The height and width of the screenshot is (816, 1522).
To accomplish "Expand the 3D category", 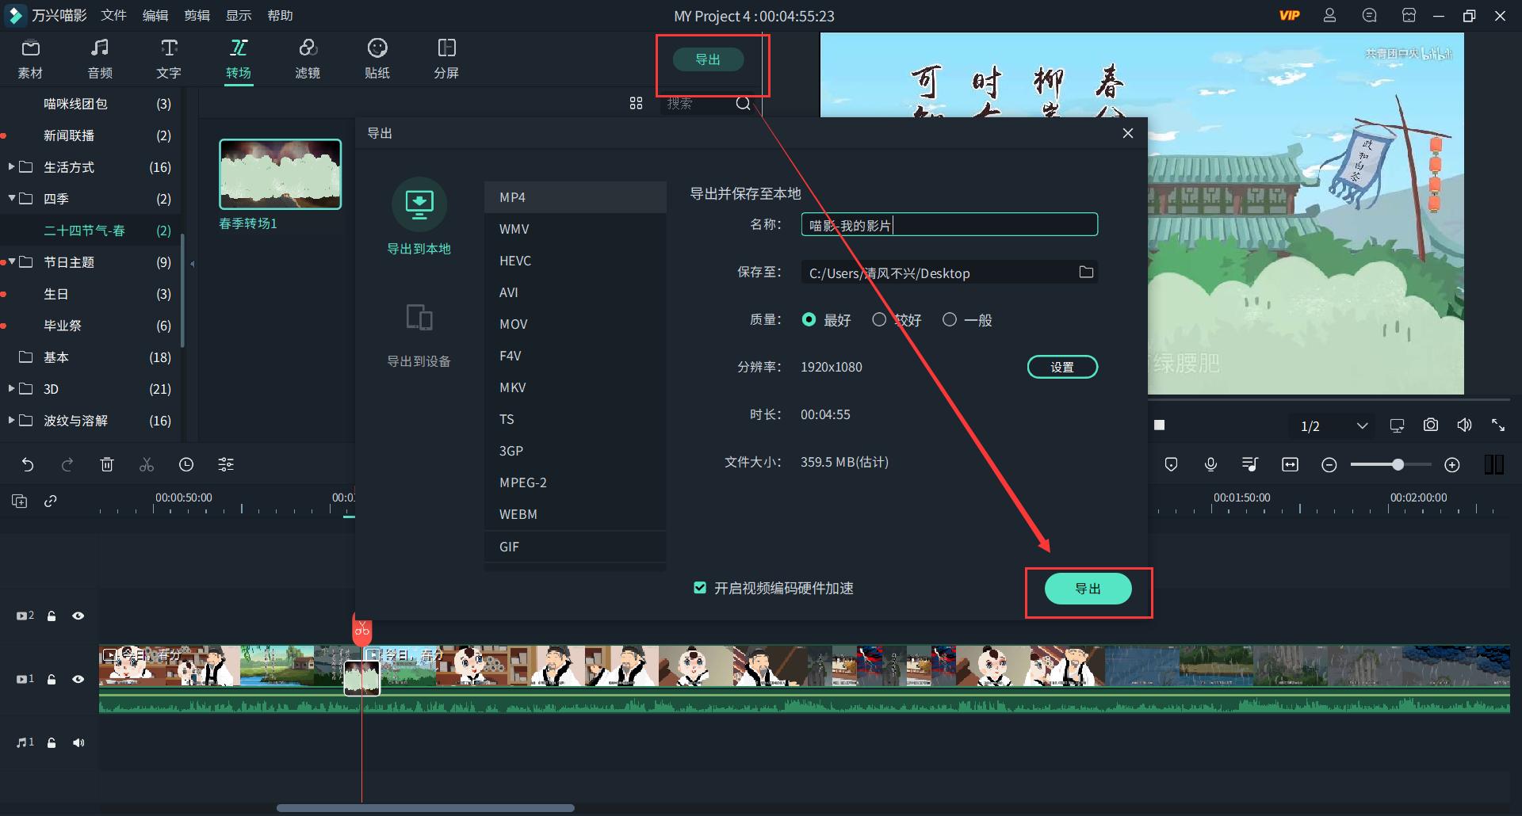I will coord(10,388).
